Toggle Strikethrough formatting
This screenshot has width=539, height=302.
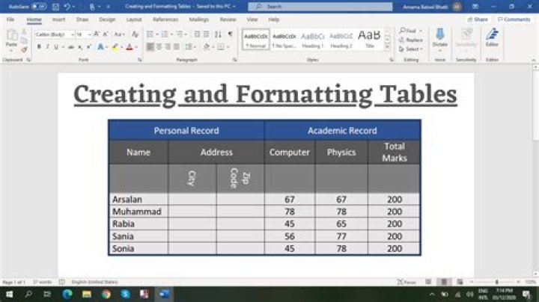[x=71, y=47]
